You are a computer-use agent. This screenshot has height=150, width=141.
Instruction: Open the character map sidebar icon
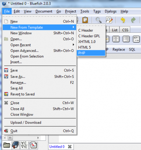tap(24, 145)
